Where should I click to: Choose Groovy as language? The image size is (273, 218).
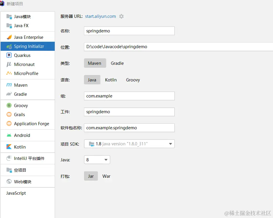coord(133,80)
